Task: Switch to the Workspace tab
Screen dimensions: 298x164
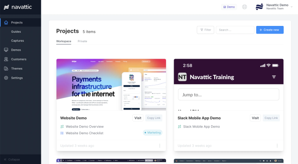Action: point(64,41)
